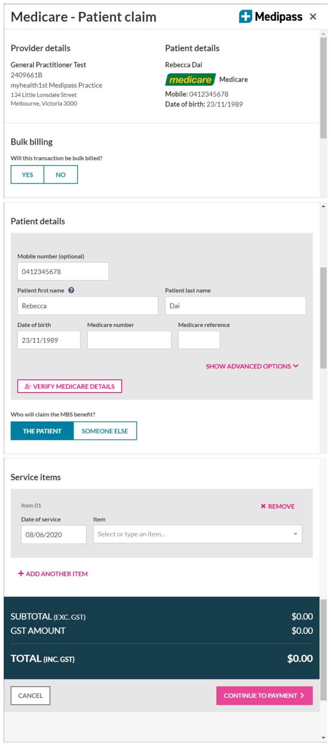The image size is (331, 746).
Task: Click the help icon beside Patient first name
Action: (71, 290)
